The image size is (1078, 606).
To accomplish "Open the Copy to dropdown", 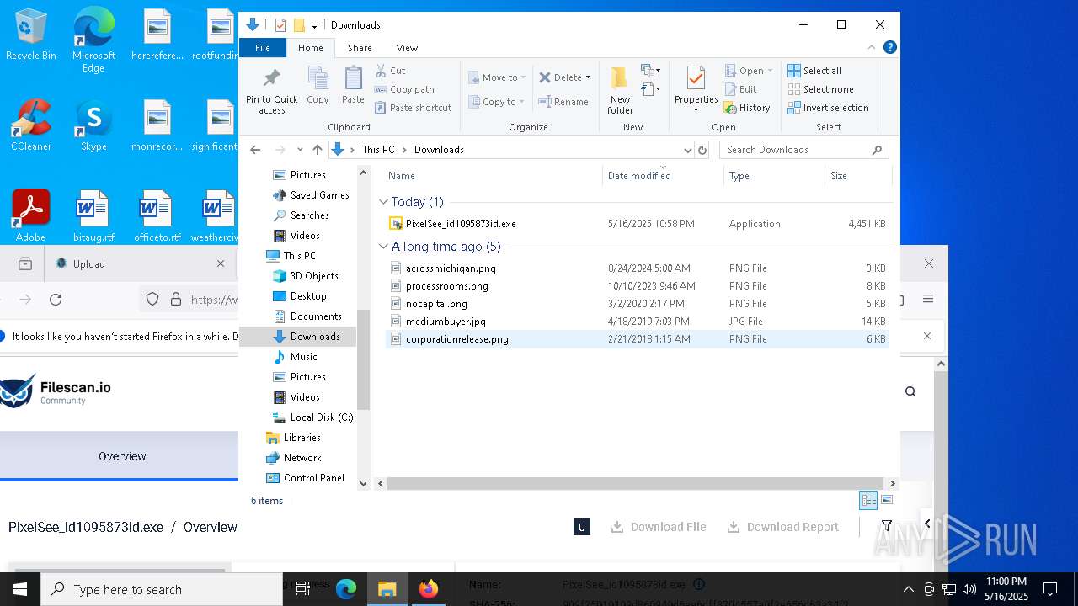I will (497, 102).
